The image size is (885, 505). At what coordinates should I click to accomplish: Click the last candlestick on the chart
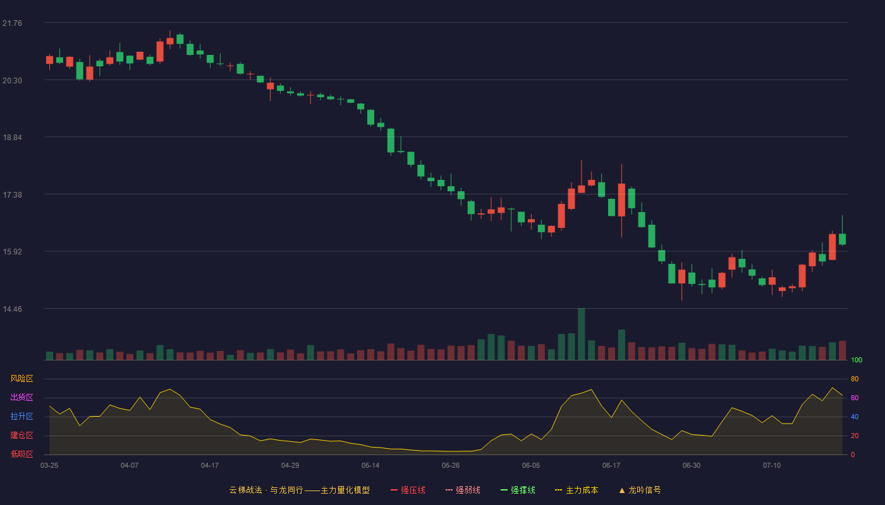pyautogui.click(x=842, y=239)
